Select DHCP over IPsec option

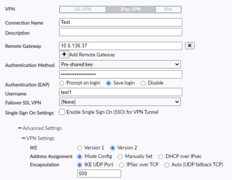[161, 157]
